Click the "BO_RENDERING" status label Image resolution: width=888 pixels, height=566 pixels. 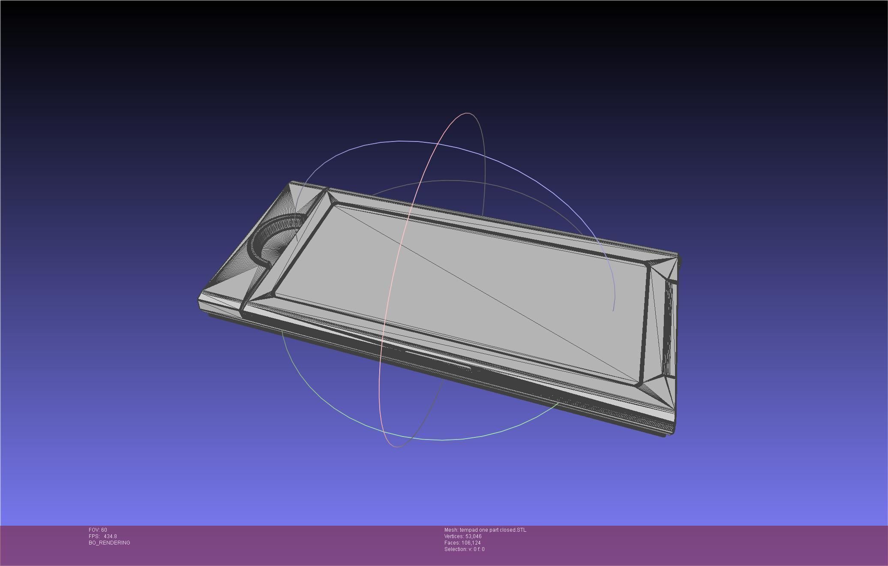pos(109,543)
